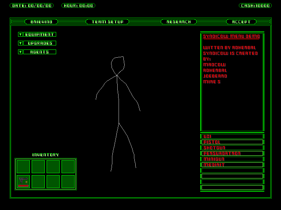Expand the Equipment dropdown arrow
This screenshot has width=281, height=210.
[20, 35]
